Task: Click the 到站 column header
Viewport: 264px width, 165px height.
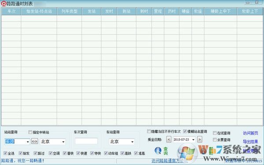Action: (126, 11)
